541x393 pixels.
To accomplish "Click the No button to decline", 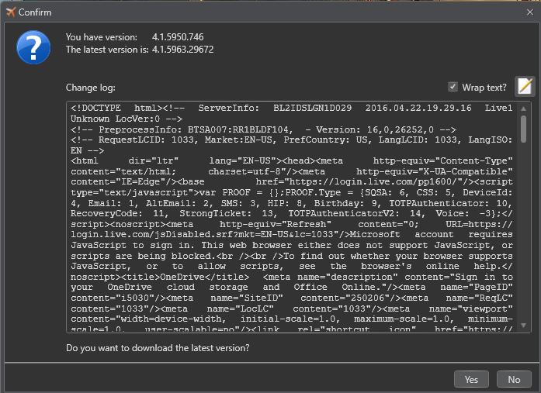I will [x=514, y=379].
